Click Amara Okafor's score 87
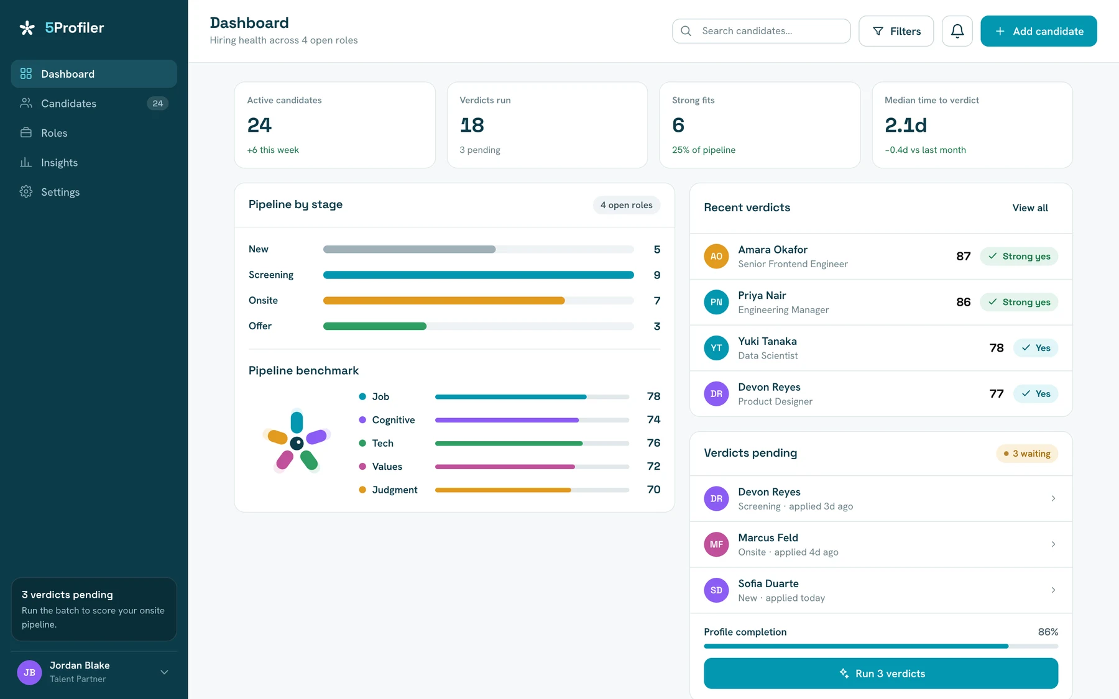Screen dimensions: 1119x699 pyautogui.click(x=964, y=257)
